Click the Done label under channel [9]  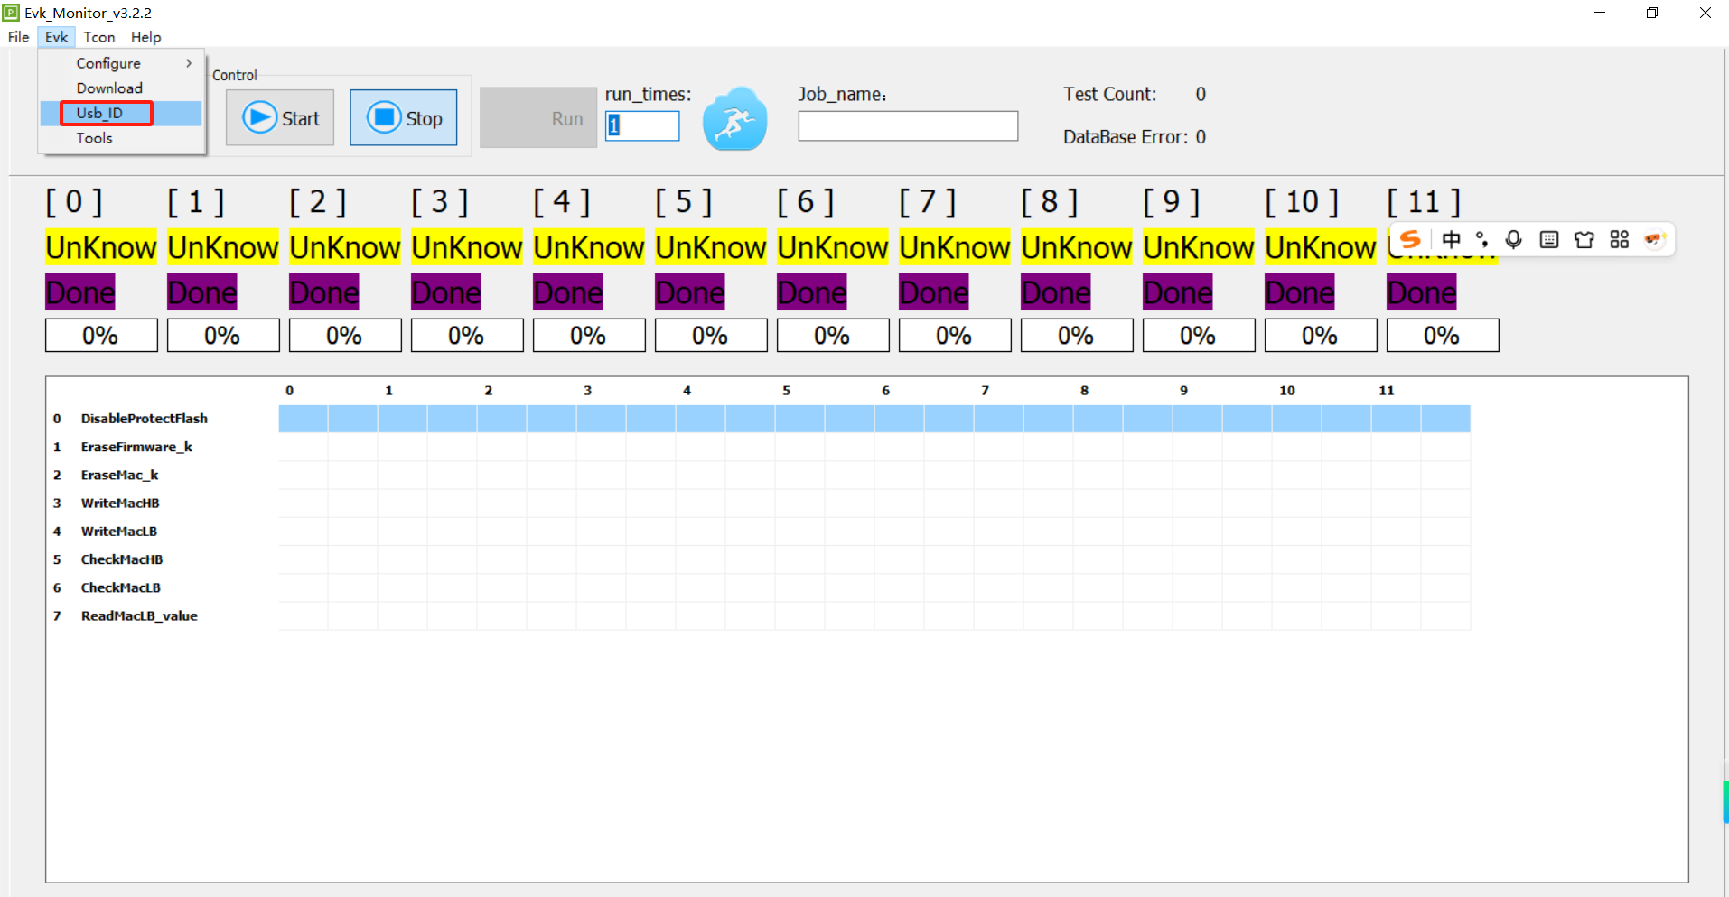[1178, 291]
